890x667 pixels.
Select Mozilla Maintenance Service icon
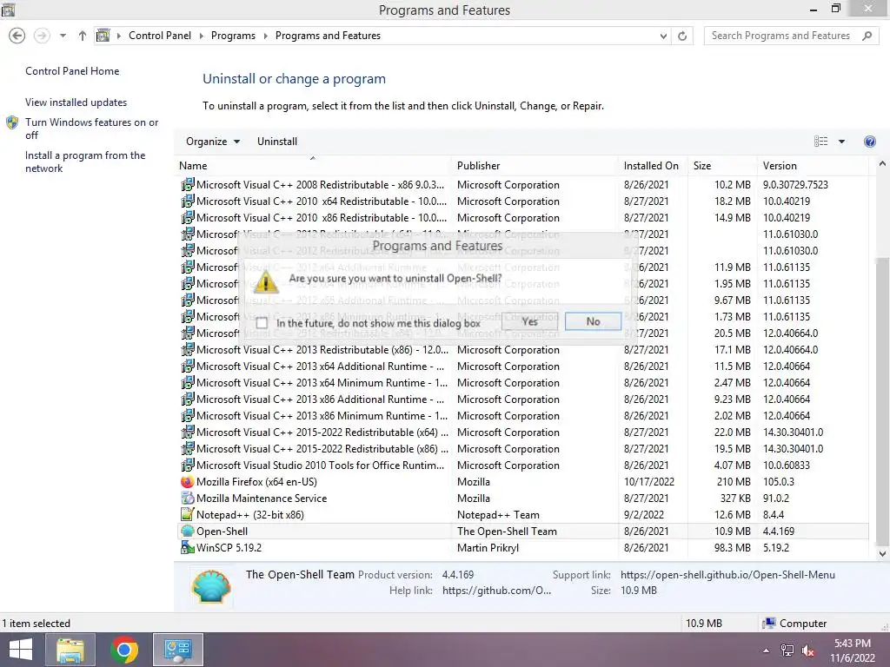click(x=188, y=498)
